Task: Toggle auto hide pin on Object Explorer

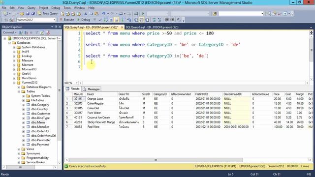Action: (x=56, y=27)
